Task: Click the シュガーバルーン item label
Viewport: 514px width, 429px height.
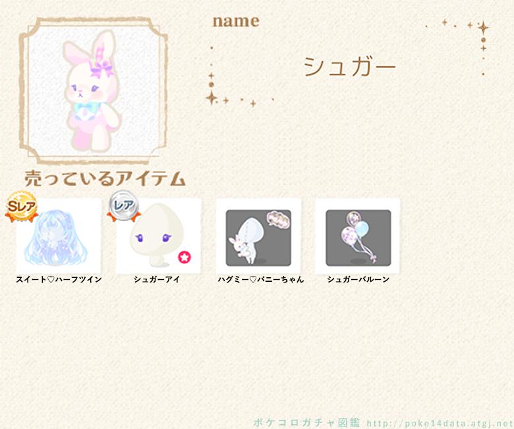Action: pos(358,279)
